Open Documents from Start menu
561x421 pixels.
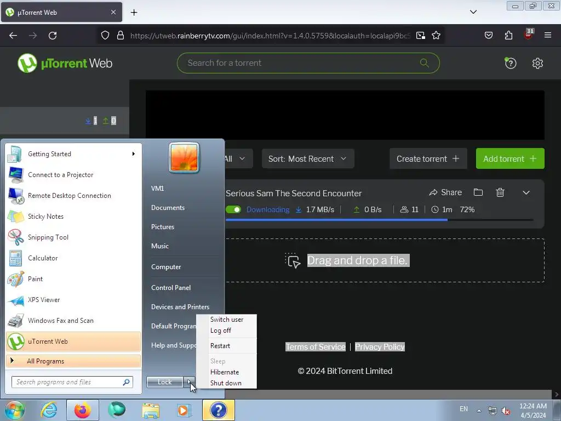click(168, 208)
